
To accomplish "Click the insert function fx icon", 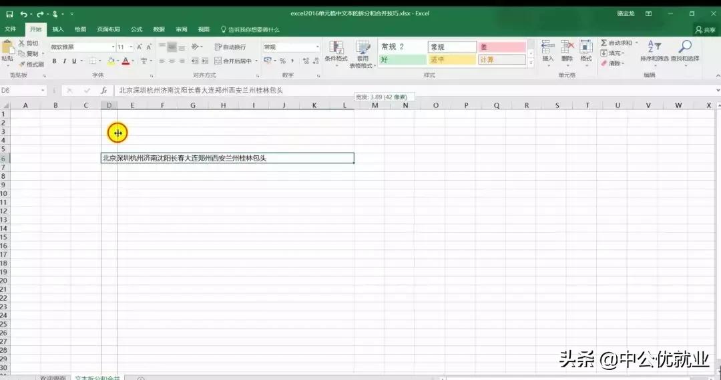I will (x=103, y=90).
